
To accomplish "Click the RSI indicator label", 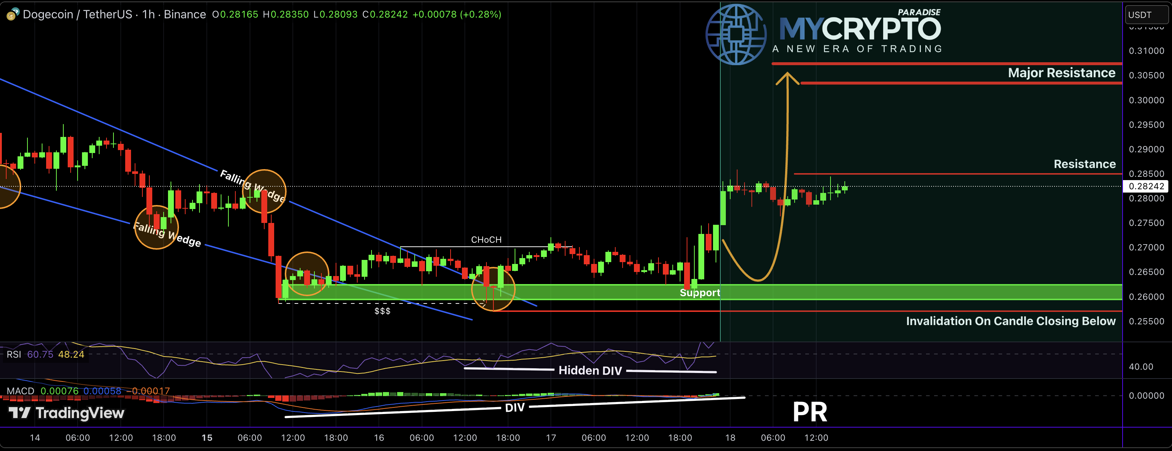I will click(x=14, y=354).
